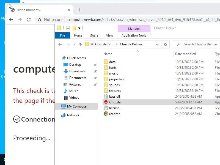220x165 pixels.
Task: Open Downloads in navigation pane
Action: click(x=77, y=71)
